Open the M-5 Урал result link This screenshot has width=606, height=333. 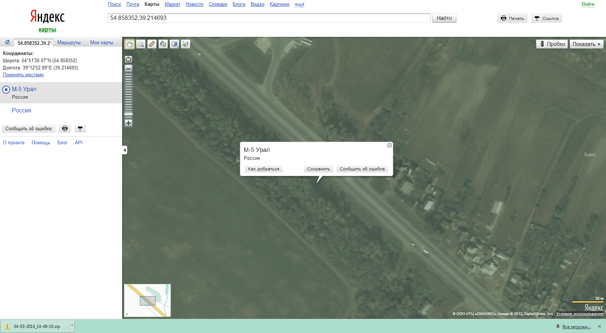pyautogui.click(x=24, y=89)
